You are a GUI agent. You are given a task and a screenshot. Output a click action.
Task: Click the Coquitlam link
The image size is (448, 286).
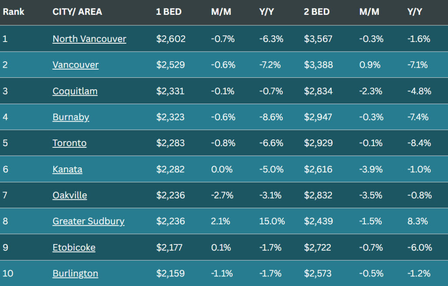[x=75, y=91]
